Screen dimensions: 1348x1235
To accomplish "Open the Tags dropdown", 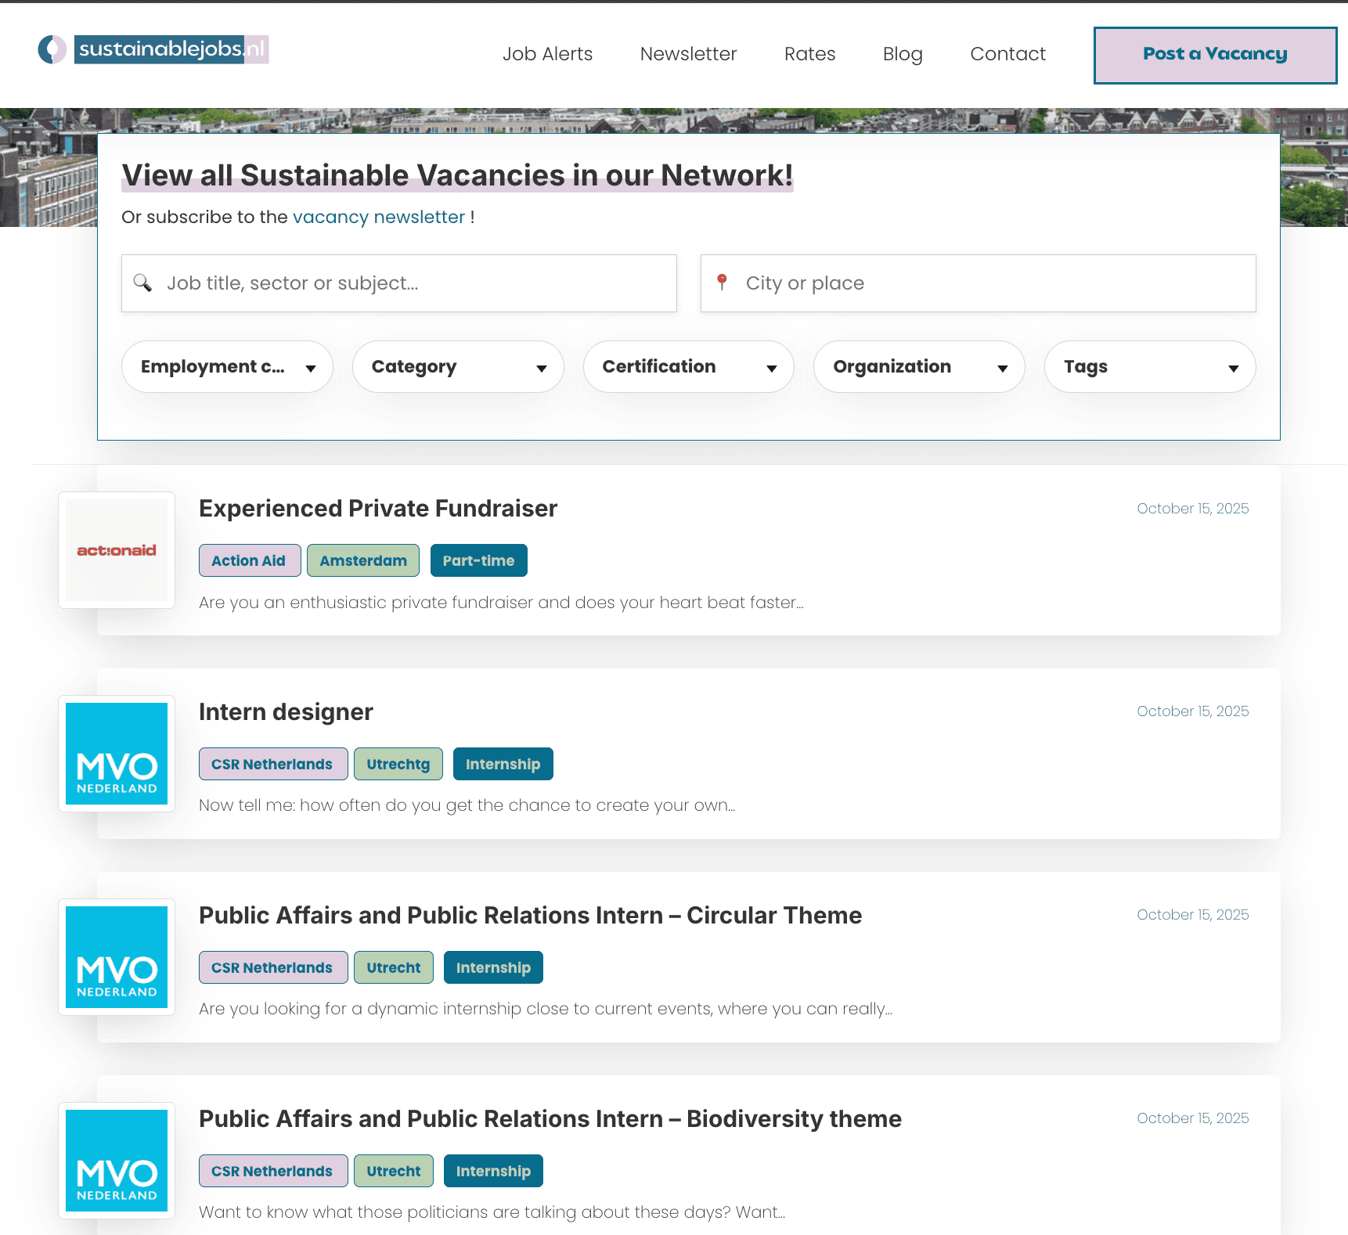I will (1149, 366).
